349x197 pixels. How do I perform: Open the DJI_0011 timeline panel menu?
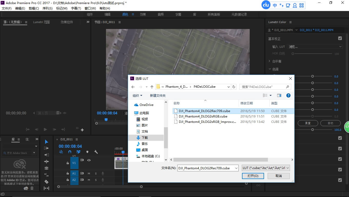point(77,139)
